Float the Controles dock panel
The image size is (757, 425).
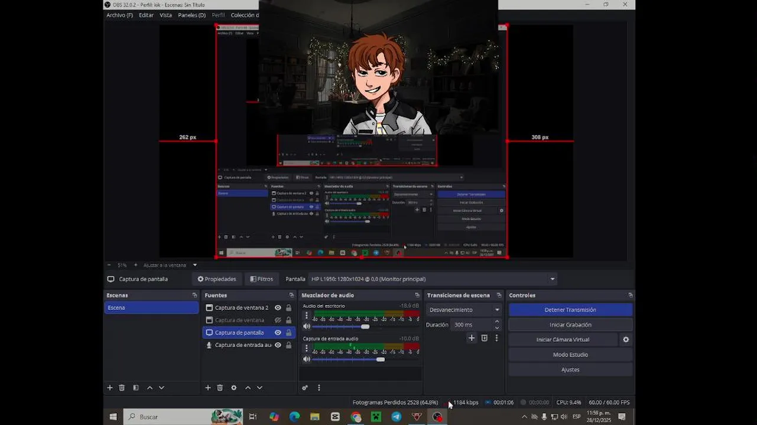tap(630, 295)
